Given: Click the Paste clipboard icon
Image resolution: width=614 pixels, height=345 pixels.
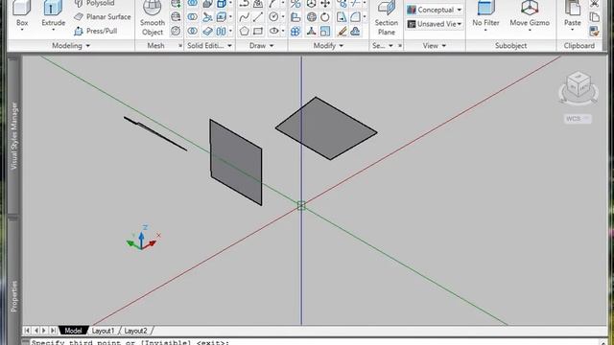Looking at the screenshot, I should [x=572, y=8].
